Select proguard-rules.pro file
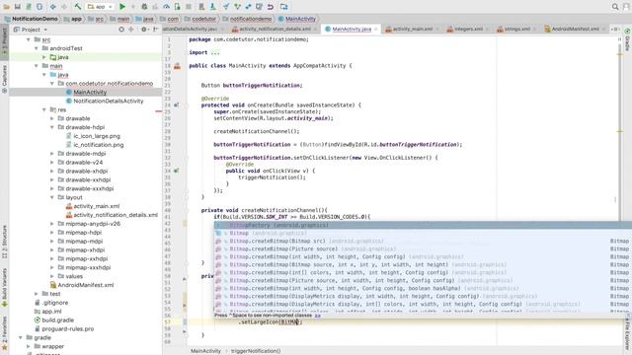The image size is (632, 355). tap(68, 329)
